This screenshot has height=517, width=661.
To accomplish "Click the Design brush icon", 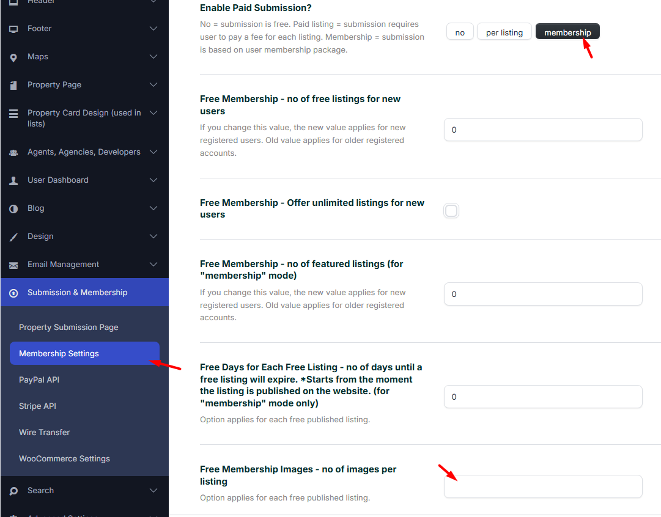I will point(13,237).
